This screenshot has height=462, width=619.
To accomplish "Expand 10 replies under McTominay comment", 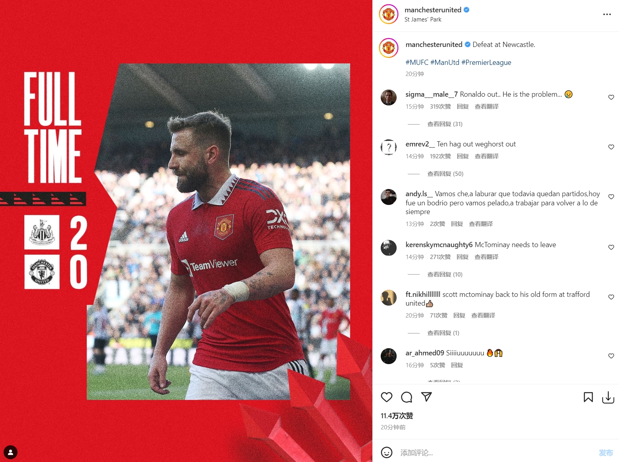I will click(x=445, y=275).
